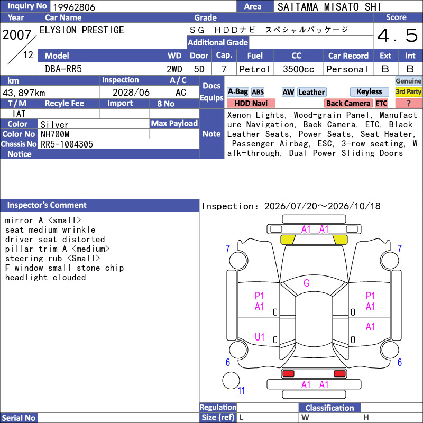Click the spare tire circle labeled 11

pos(231,380)
